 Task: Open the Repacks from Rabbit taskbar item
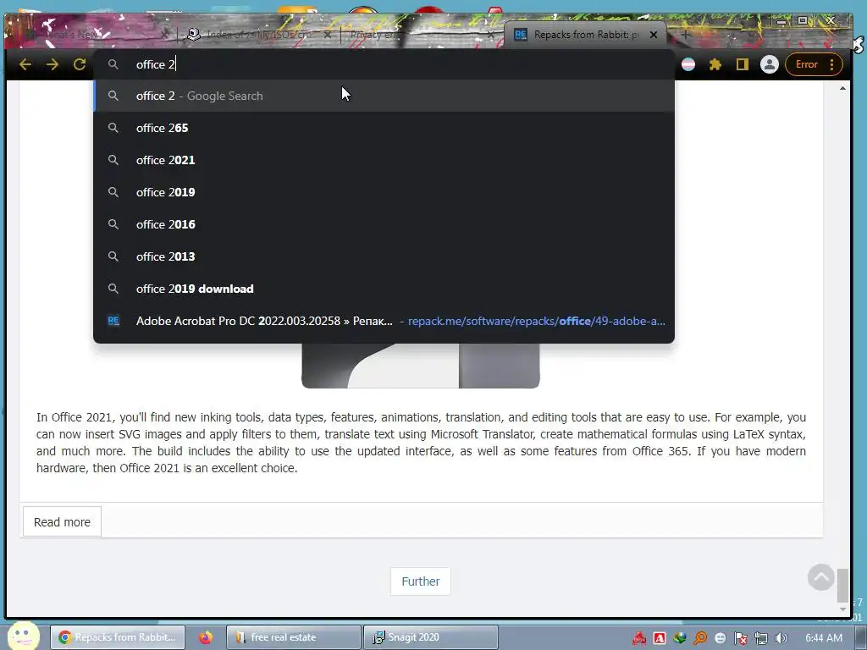click(118, 637)
